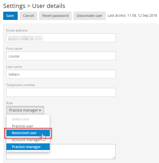Viewport: 159px width, 163px height.
Task: Click the Last access timestamp text
Action: (132, 15)
